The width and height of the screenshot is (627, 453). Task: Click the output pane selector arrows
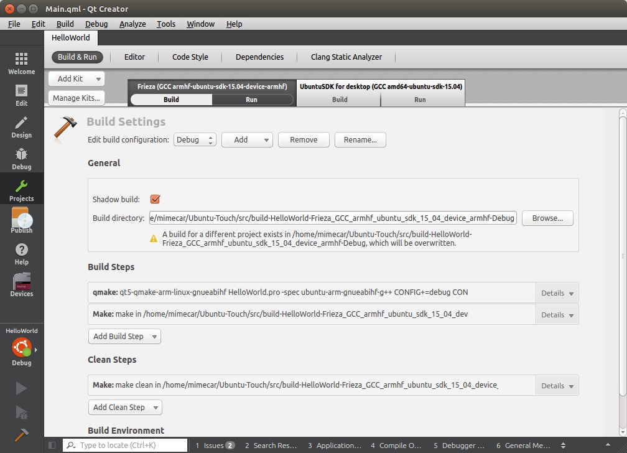563,445
